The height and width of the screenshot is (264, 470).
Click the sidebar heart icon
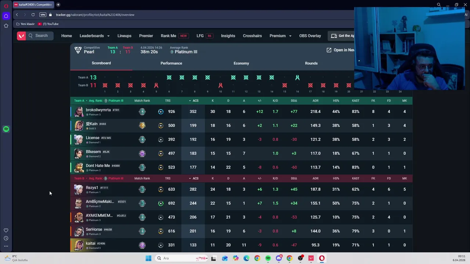click(x=6, y=230)
